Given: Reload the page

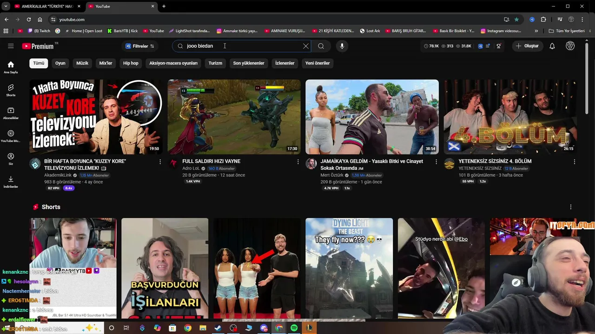Looking at the screenshot, I should (29, 19).
